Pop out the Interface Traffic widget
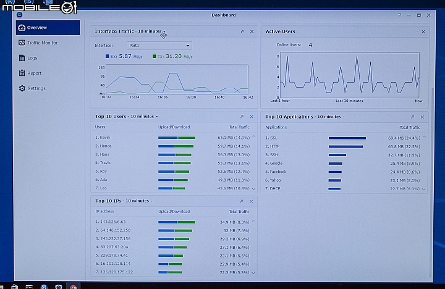The width and height of the screenshot is (445, 289). [242, 31]
